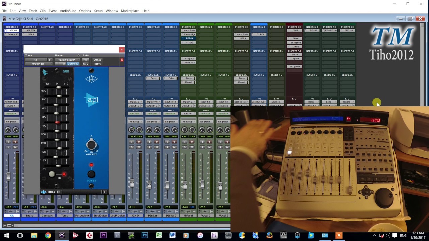Enable plugin BYPASS button

tap(97, 60)
